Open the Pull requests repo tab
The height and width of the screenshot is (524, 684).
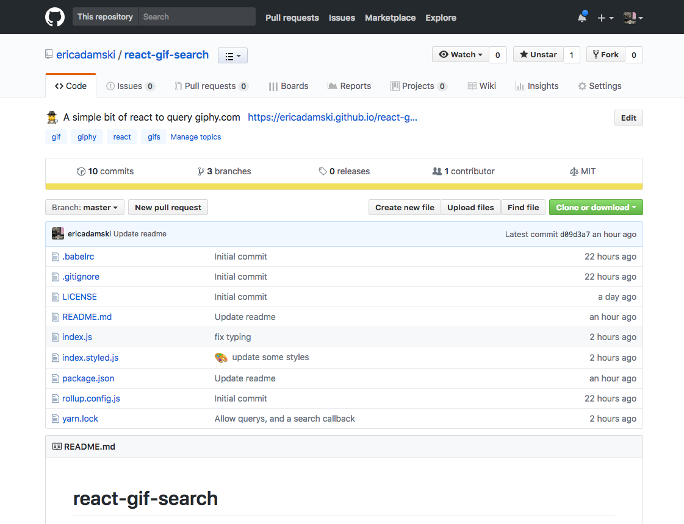tap(212, 86)
